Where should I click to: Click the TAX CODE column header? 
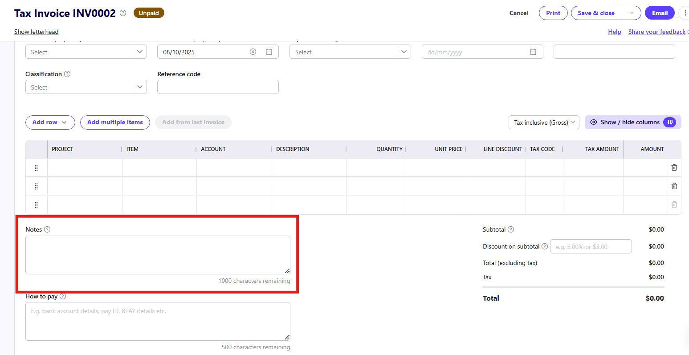click(542, 149)
